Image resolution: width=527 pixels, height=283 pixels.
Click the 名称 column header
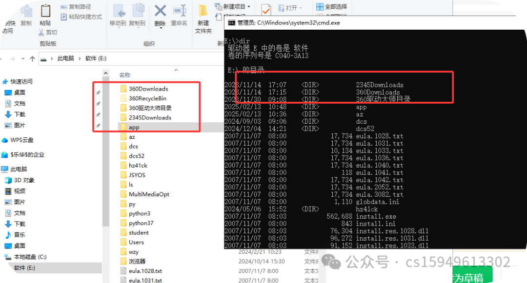pos(125,75)
